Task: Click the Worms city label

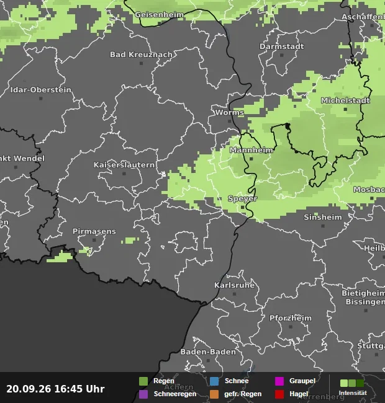Action: coord(230,113)
